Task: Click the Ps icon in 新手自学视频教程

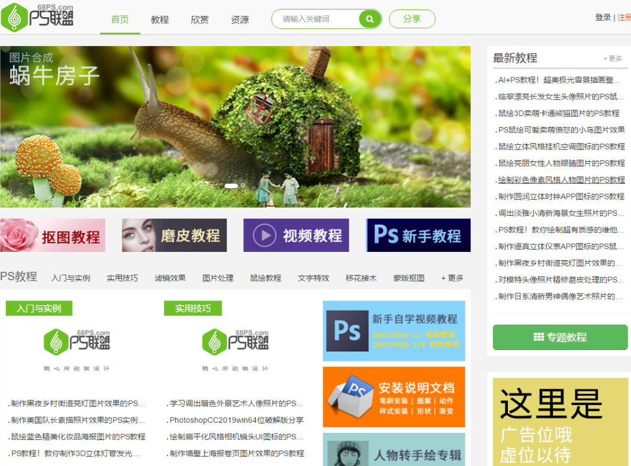Action: 347,331
